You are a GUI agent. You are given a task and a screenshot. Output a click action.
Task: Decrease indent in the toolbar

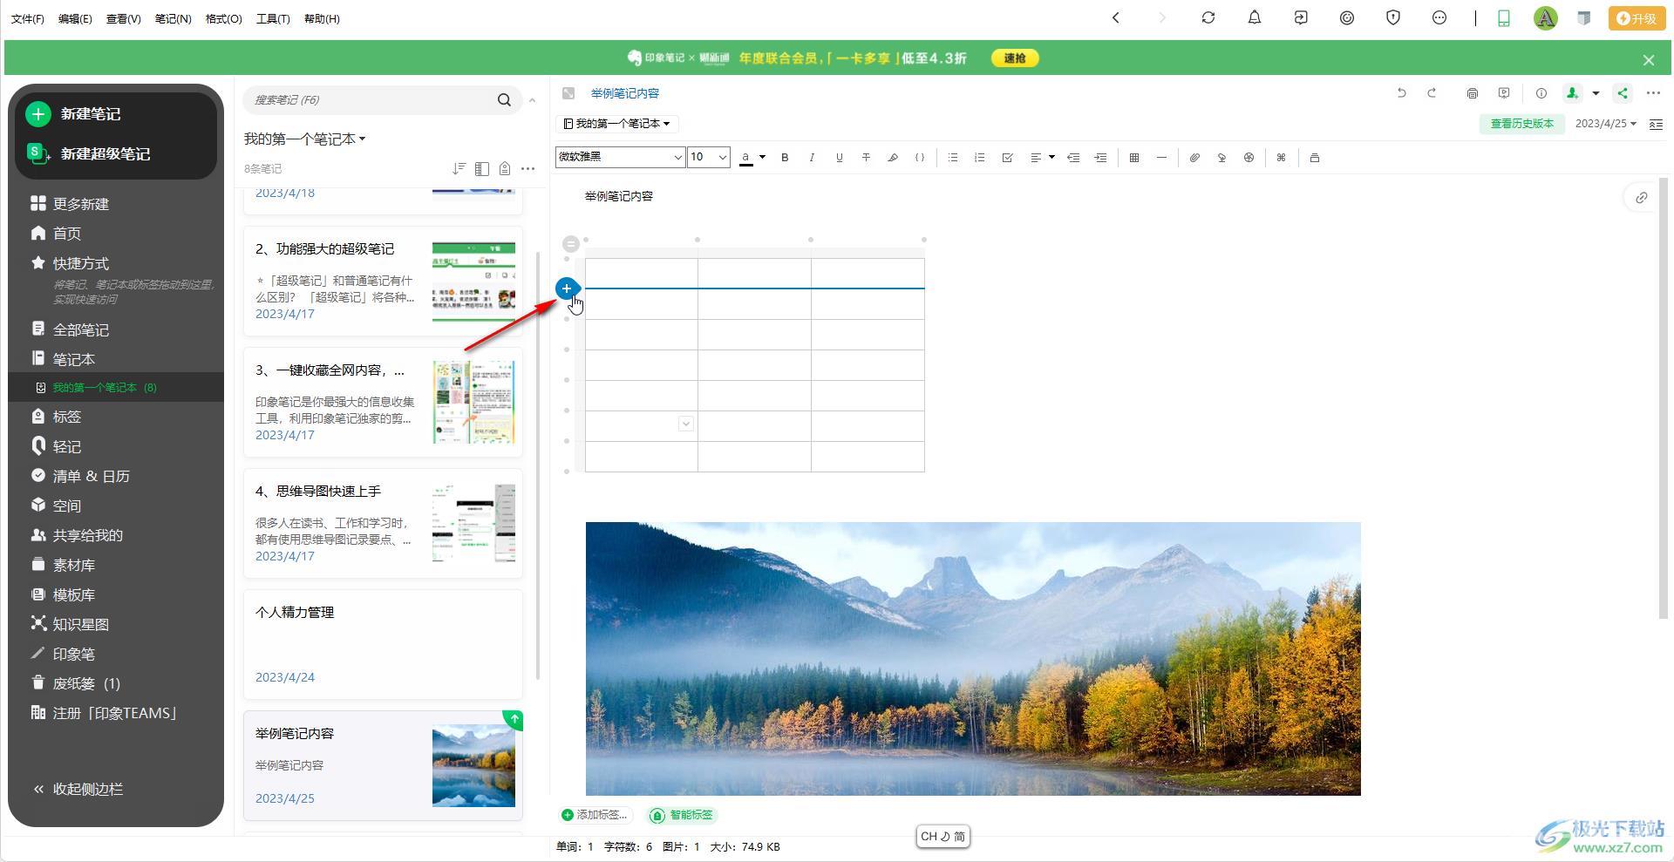1073,158
